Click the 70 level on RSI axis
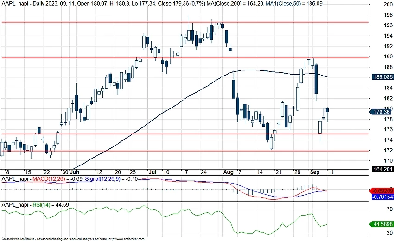394x241 pixels. (389, 209)
